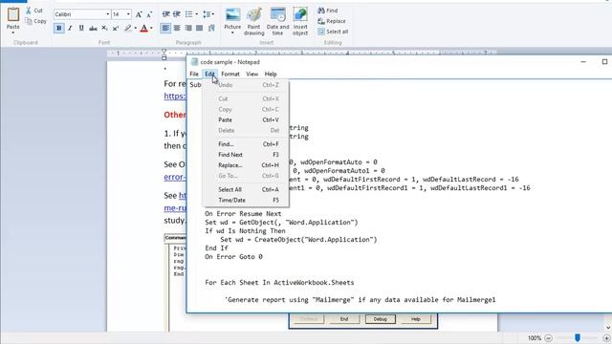Toggle Center alignment
Screen dimensions: 612x344
(x=177, y=28)
